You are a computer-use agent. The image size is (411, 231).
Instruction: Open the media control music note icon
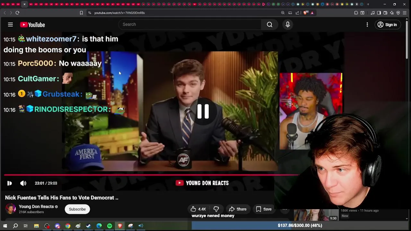(x=372, y=13)
